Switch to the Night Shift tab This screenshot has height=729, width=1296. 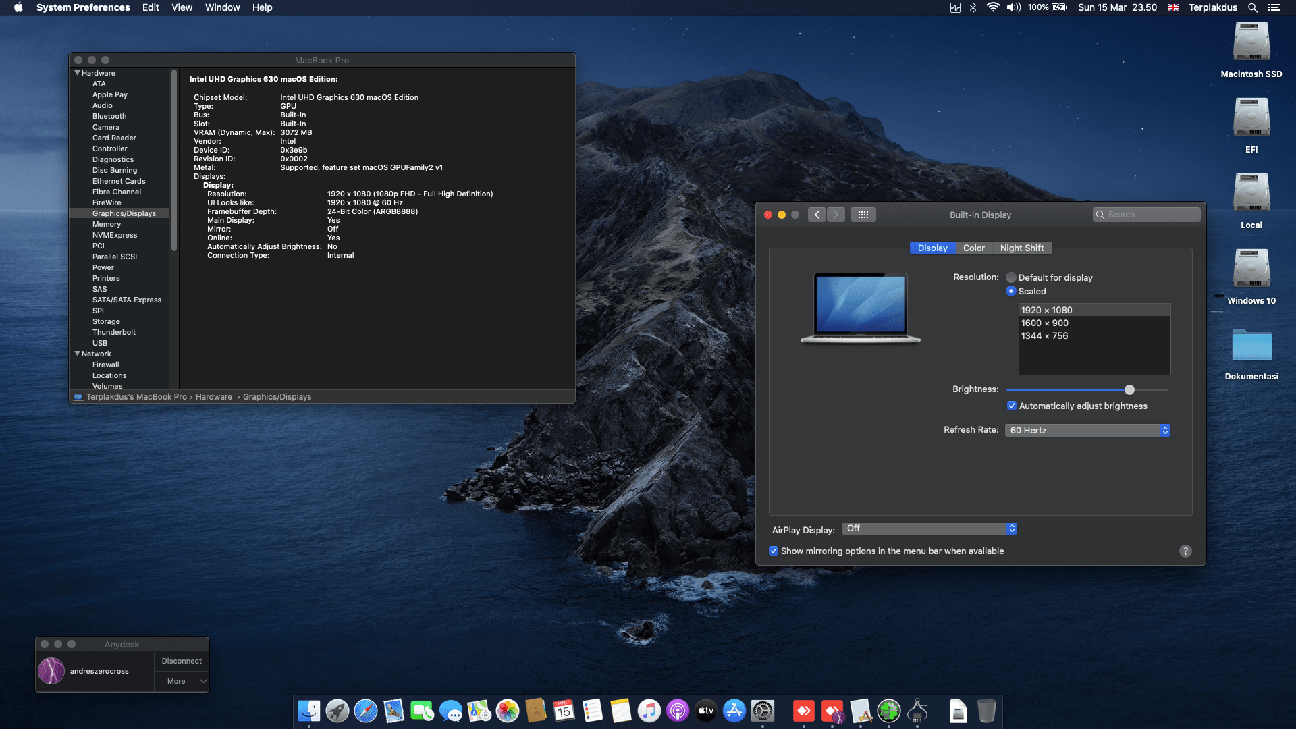[x=1021, y=248]
